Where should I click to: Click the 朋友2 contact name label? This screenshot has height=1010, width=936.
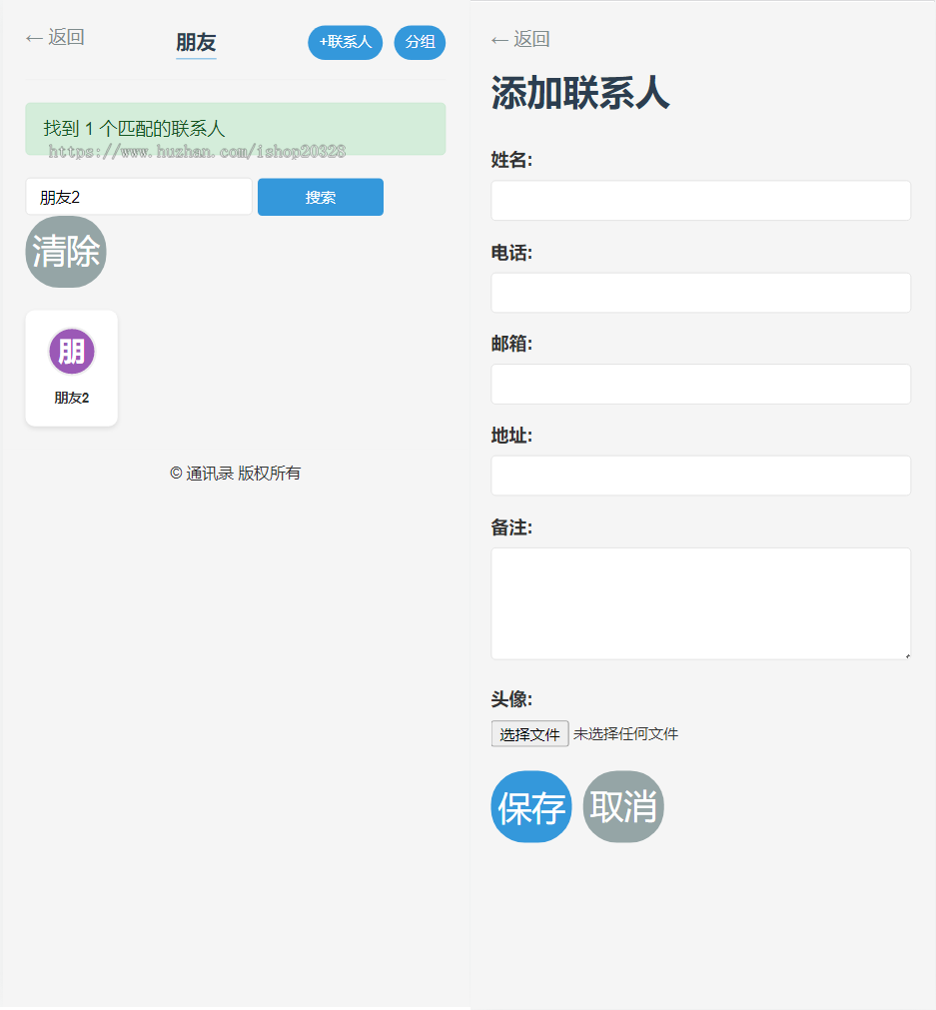pos(72,398)
